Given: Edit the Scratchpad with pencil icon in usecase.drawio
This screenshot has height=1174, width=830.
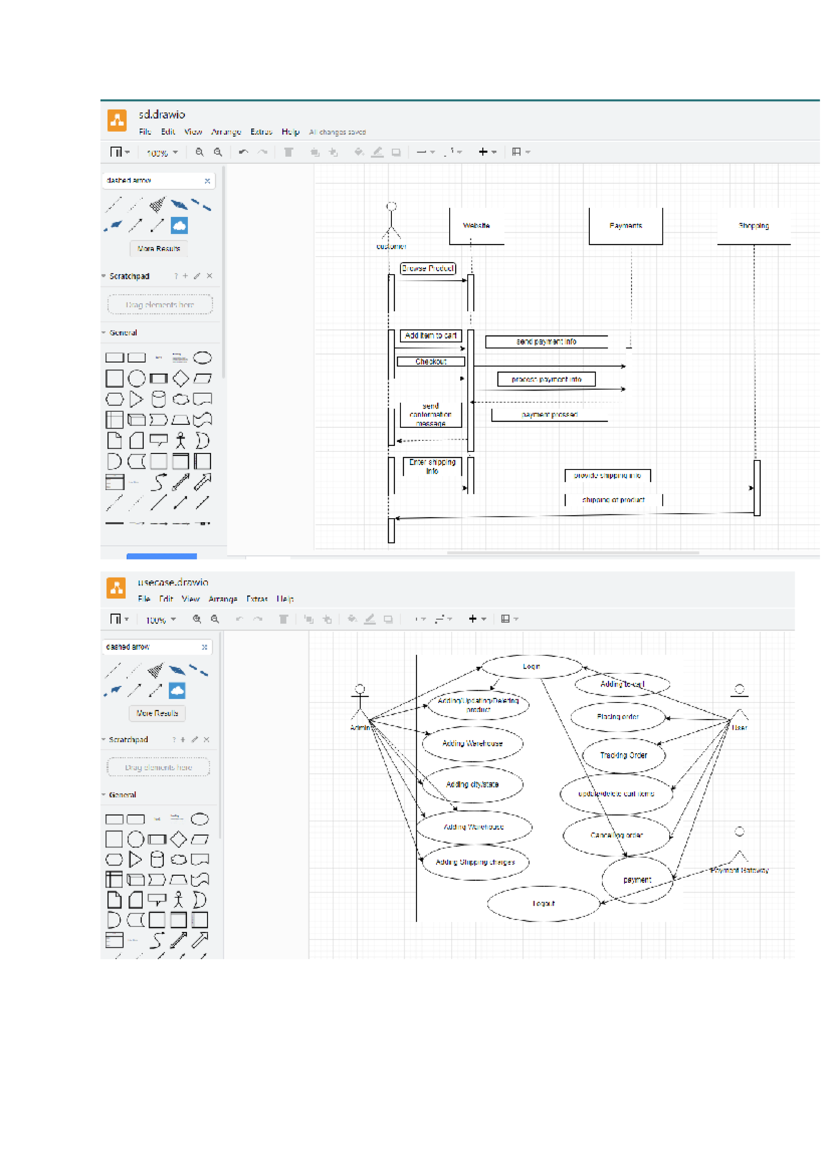Looking at the screenshot, I should (x=194, y=740).
